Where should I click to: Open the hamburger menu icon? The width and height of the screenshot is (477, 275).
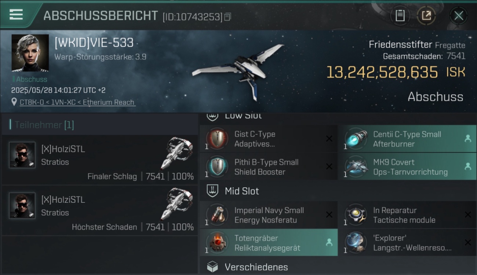(16, 15)
